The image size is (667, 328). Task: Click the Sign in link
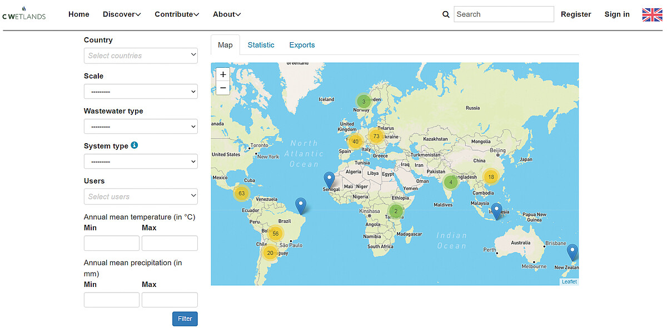[x=617, y=14]
